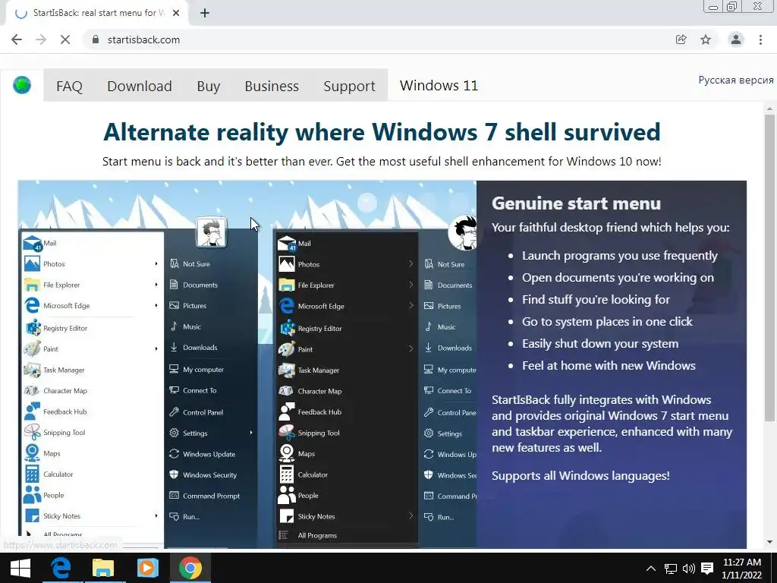Click user avatar in light start menu
This screenshot has width=777, height=583.
[x=212, y=232]
